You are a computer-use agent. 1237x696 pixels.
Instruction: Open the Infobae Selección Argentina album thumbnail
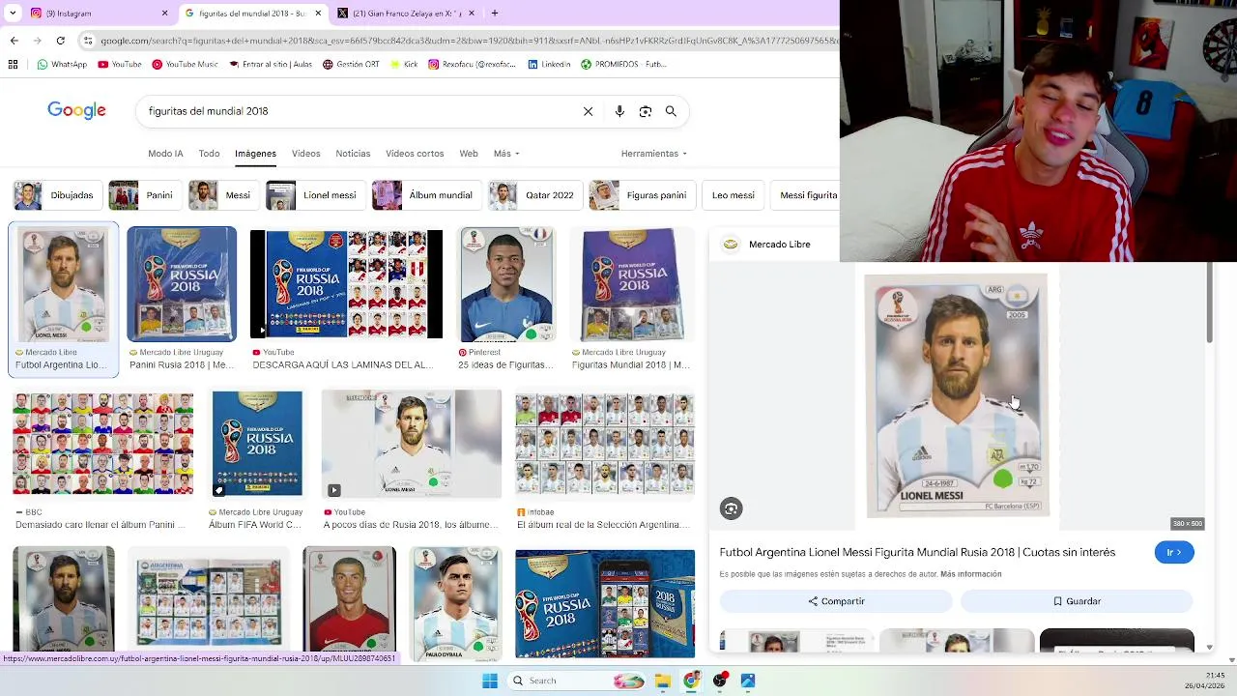pyautogui.click(x=605, y=445)
